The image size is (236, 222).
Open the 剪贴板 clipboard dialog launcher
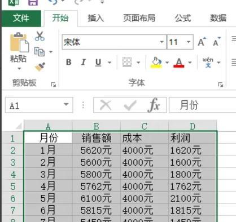[x=54, y=85]
